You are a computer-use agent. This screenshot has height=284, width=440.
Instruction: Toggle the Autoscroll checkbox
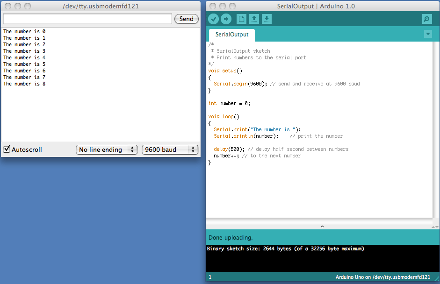click(7, 149)
